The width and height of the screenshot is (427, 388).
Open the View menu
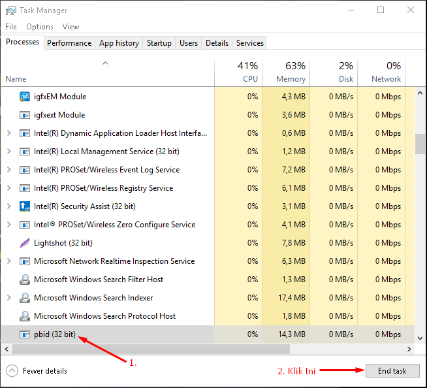[x=71, y=27]
